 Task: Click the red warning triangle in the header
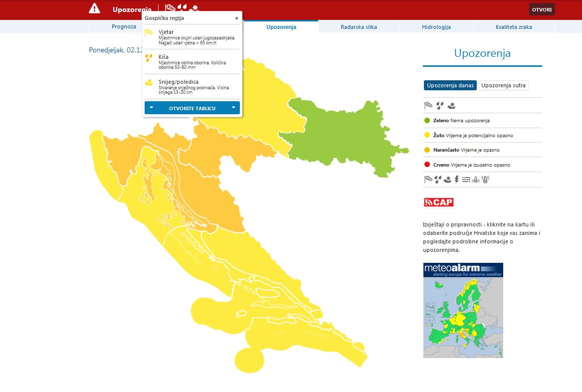(94, 8)
